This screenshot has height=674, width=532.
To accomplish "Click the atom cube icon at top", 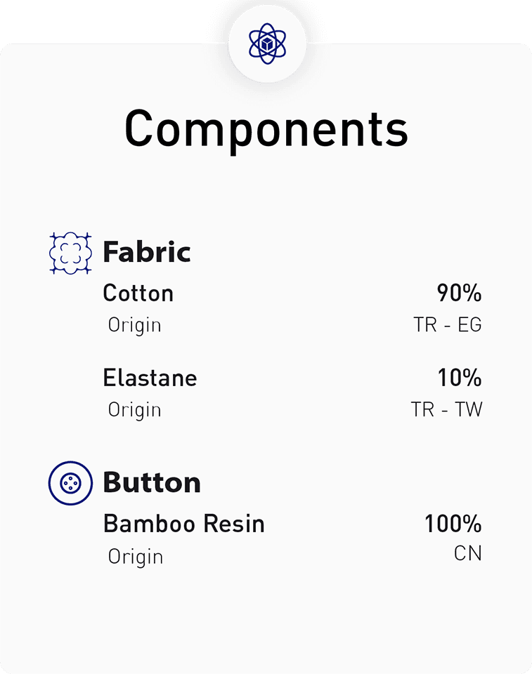I will (x=267, y=44).
